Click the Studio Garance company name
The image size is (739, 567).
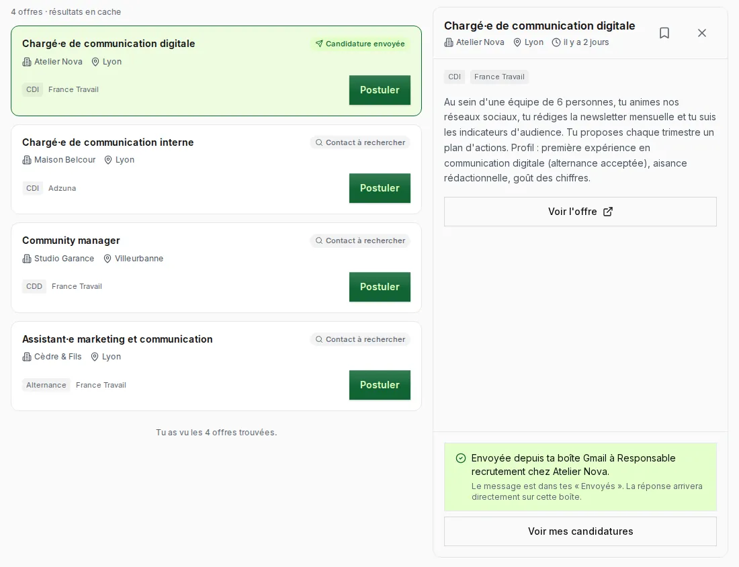(64, 259)
